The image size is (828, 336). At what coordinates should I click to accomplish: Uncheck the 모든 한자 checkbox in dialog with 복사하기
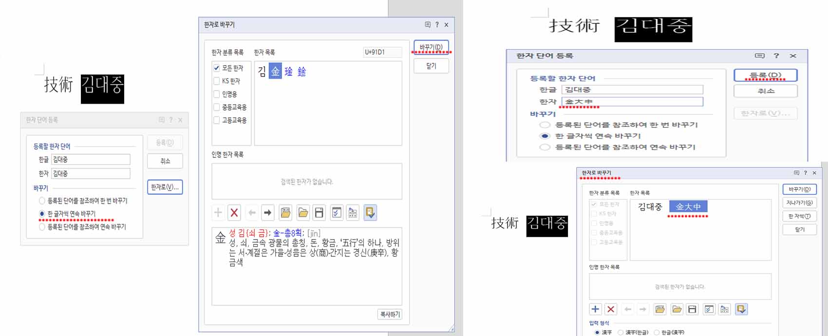[217, 68]
